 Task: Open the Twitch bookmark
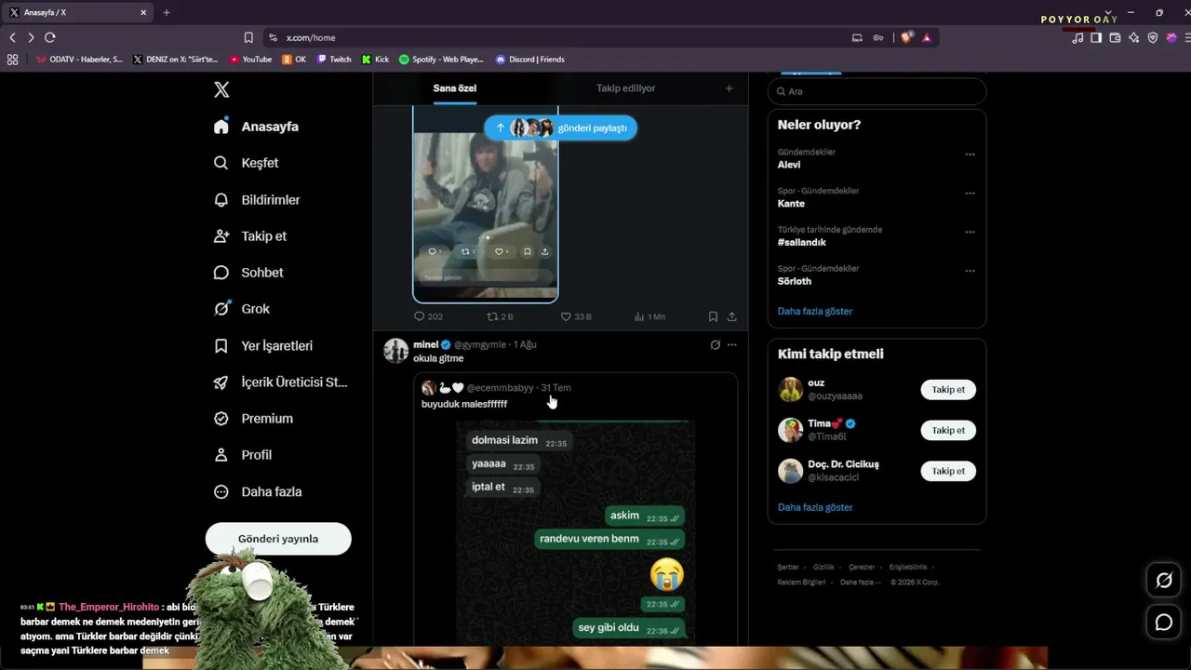(334, 60)
